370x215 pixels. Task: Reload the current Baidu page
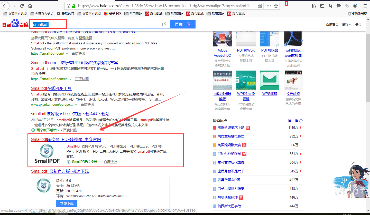coord(22,6)
